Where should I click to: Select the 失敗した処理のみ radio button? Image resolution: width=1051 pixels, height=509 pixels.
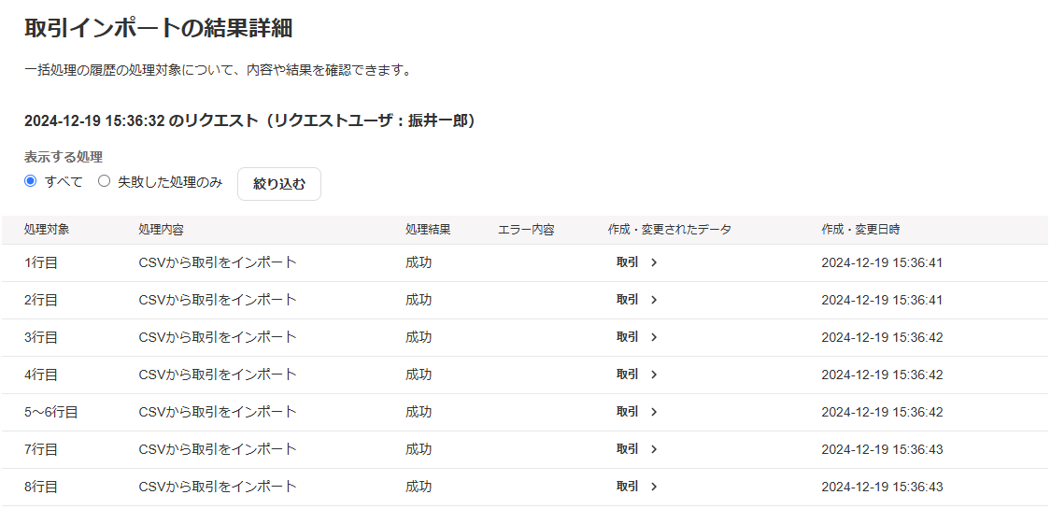tap(104, 181)
